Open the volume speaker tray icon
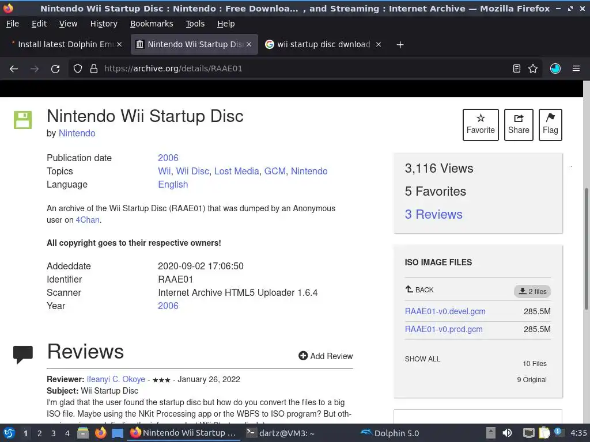This screenshot has height=442, width=590. point(507,433)
